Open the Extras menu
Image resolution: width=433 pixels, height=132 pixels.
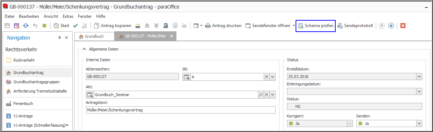[68, 16]
